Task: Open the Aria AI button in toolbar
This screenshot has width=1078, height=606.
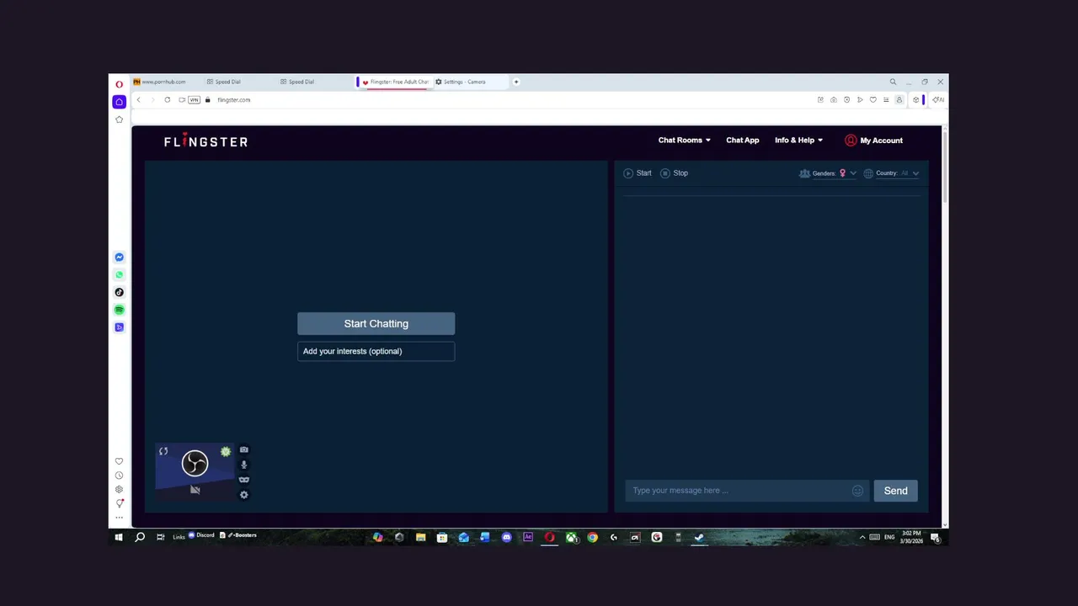Action: (937, 99)
